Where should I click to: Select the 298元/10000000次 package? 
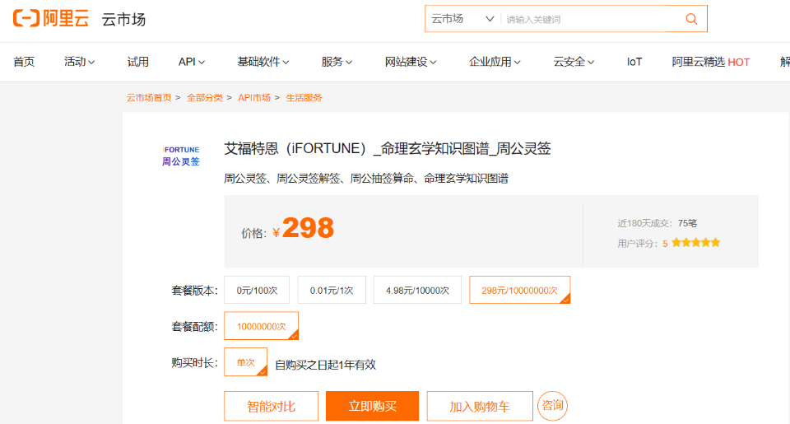(x=519, y=290)
